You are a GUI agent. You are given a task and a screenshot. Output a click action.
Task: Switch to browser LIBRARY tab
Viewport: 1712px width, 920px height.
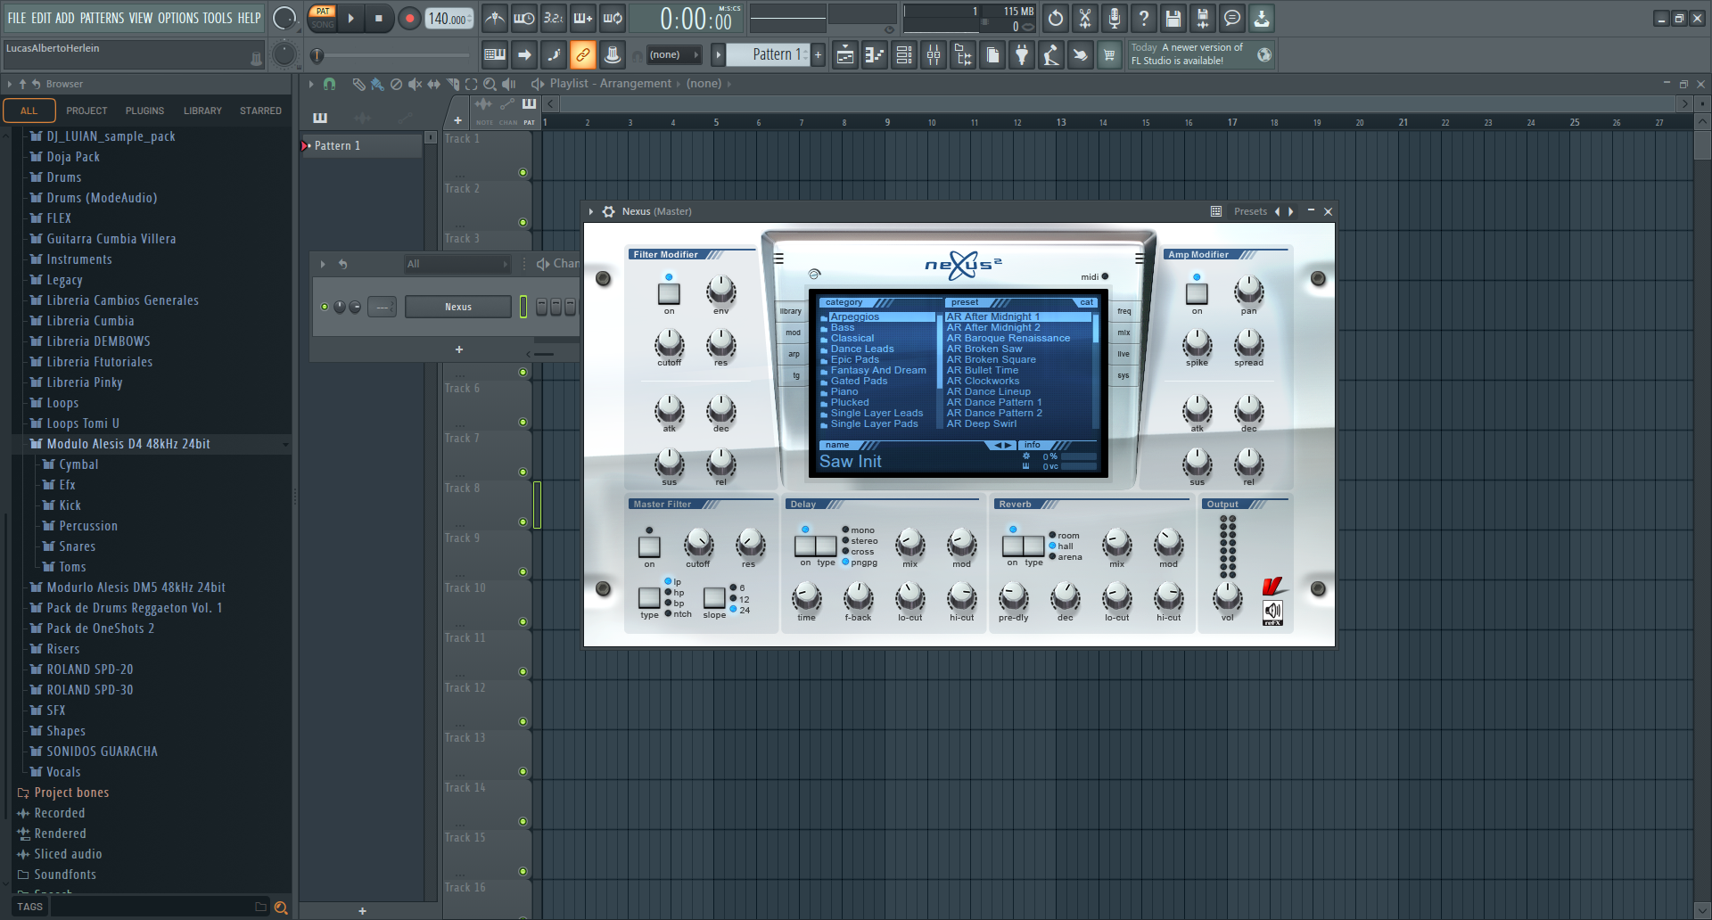point(202,111)
